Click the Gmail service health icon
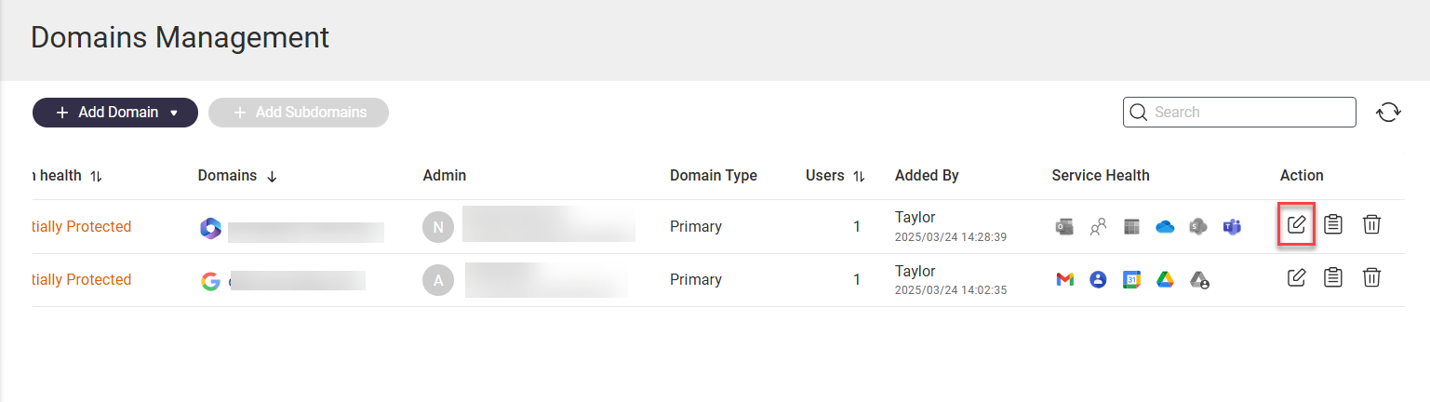 point(1065,279)
